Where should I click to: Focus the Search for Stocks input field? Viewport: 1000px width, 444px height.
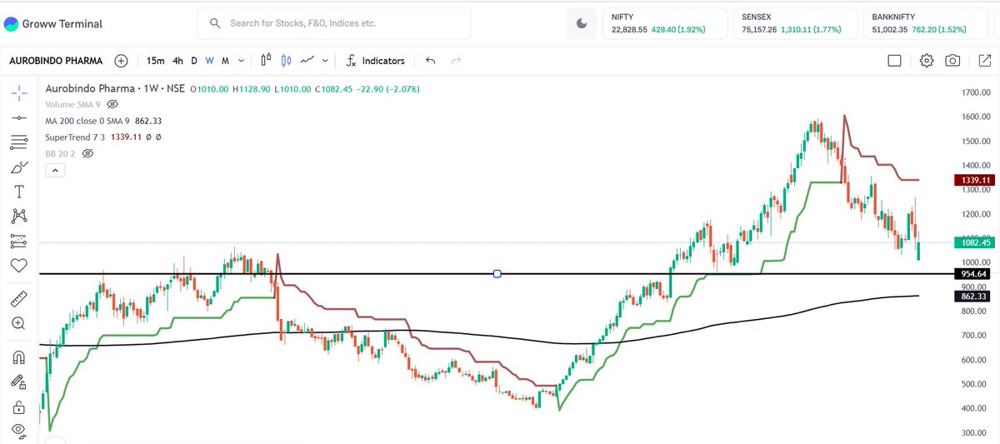tap(334, 23)
